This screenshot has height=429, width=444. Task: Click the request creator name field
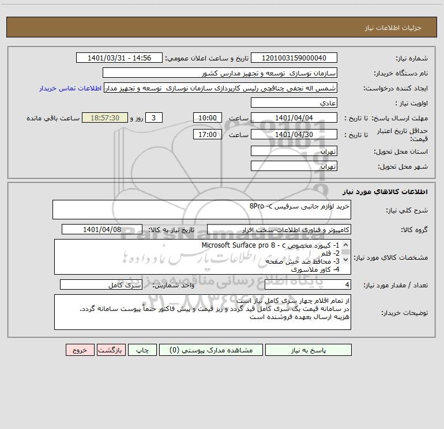221,88
